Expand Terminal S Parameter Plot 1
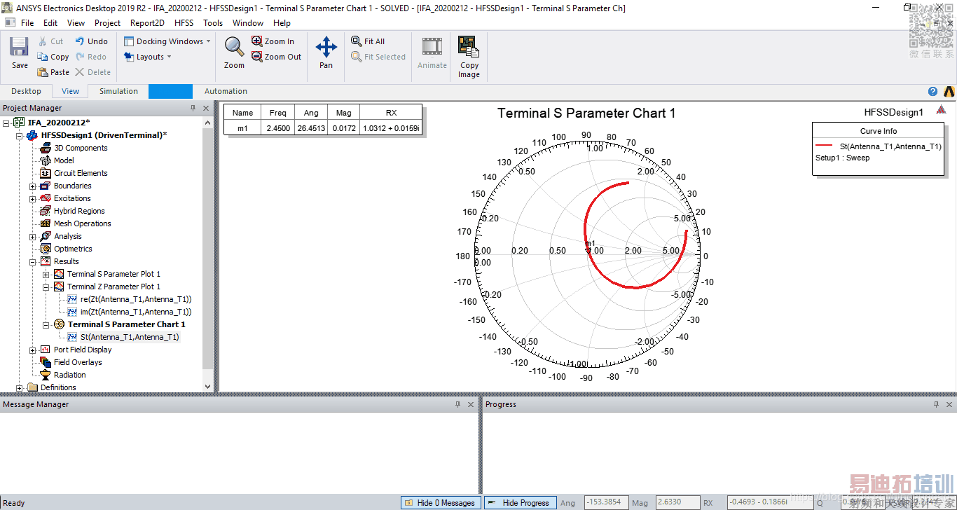 click(46, 274)
